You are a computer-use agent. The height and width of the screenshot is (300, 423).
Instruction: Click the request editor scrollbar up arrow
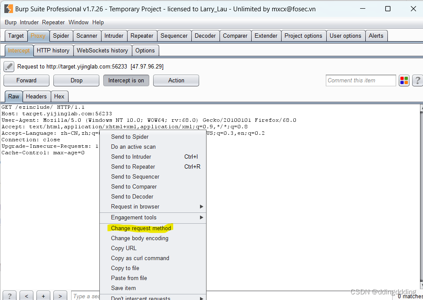(x=421, y=108)
